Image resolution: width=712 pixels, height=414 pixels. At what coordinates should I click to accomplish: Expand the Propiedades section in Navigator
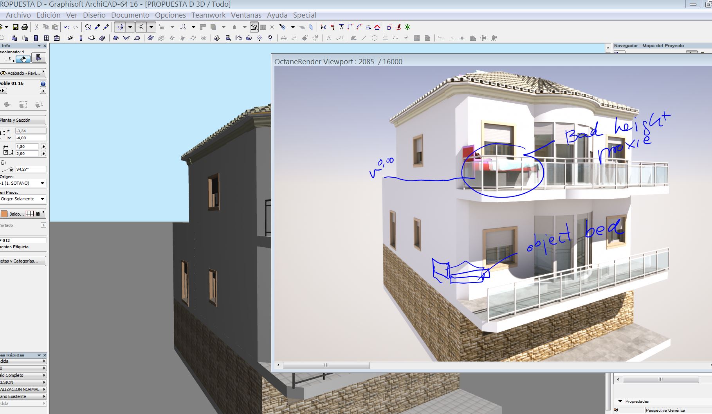point(620,401)
